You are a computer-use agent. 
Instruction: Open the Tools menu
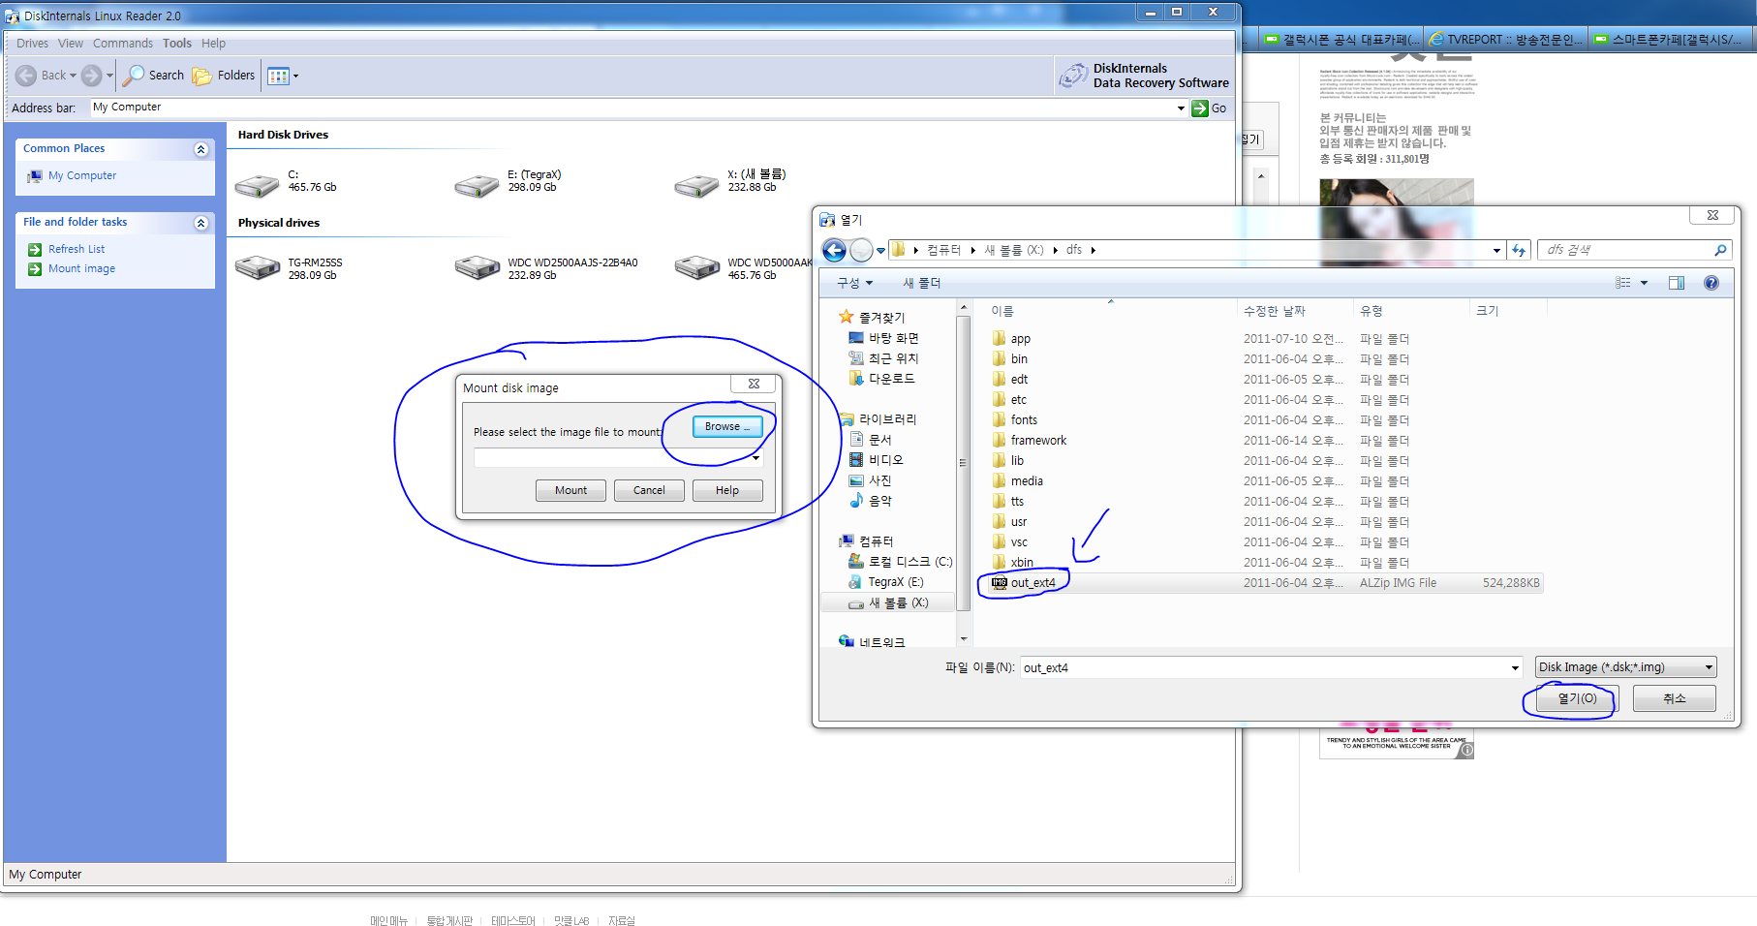coord(176,44)
